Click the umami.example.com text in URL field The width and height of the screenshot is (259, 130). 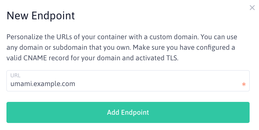click(x=43, y=84)
